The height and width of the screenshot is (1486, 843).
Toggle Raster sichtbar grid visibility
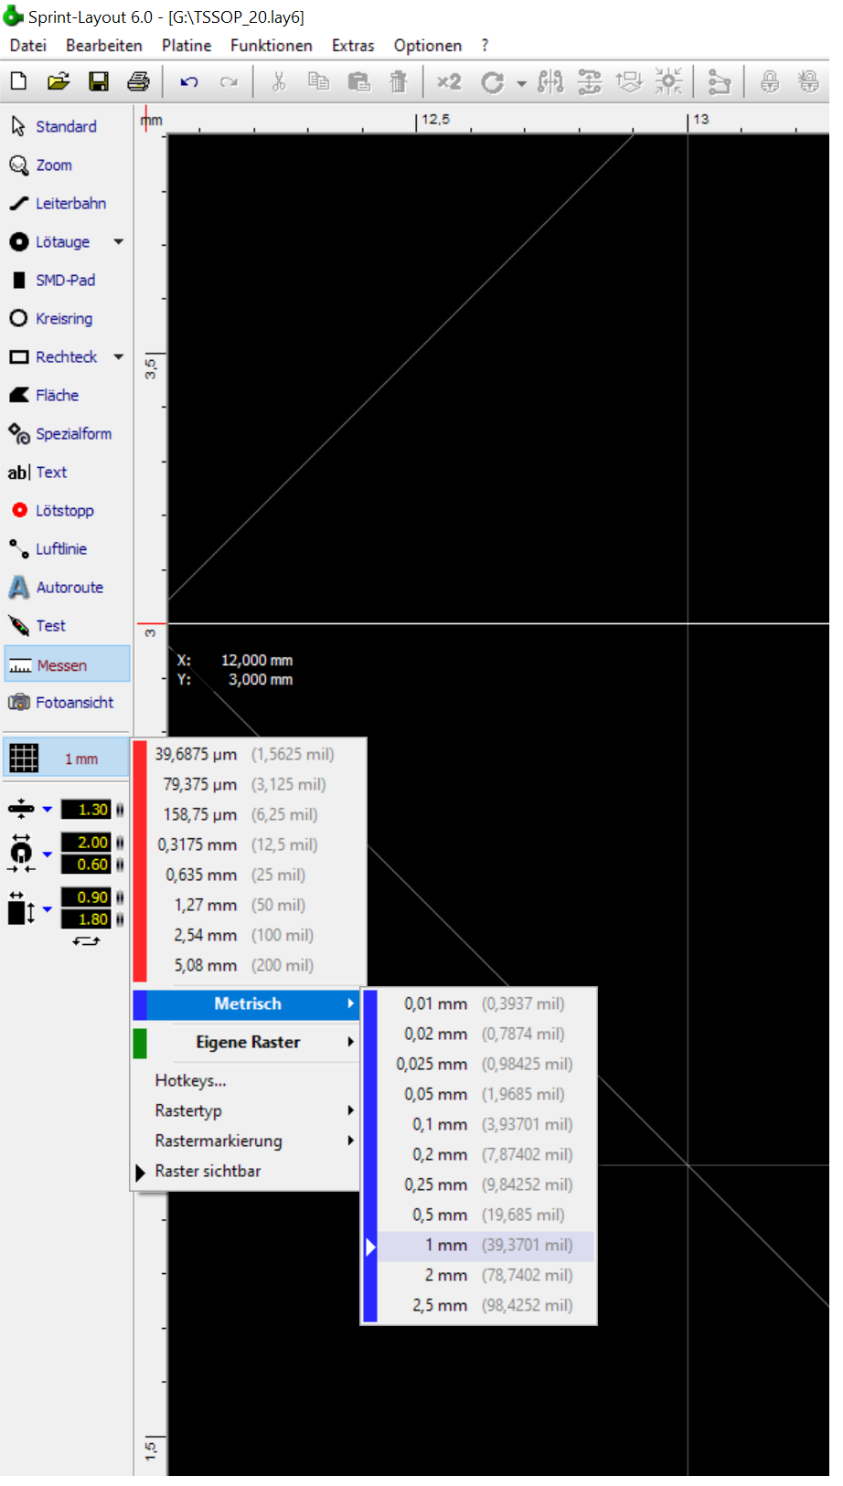208,1172
